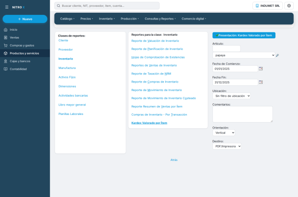Open Kardex Valorado por Ítem report
The image size is (298, 197).
tap(149, 123)
